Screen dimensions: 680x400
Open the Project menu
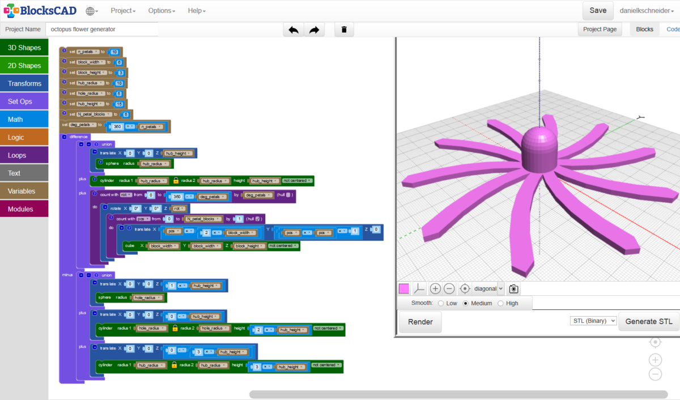point(123,11)
